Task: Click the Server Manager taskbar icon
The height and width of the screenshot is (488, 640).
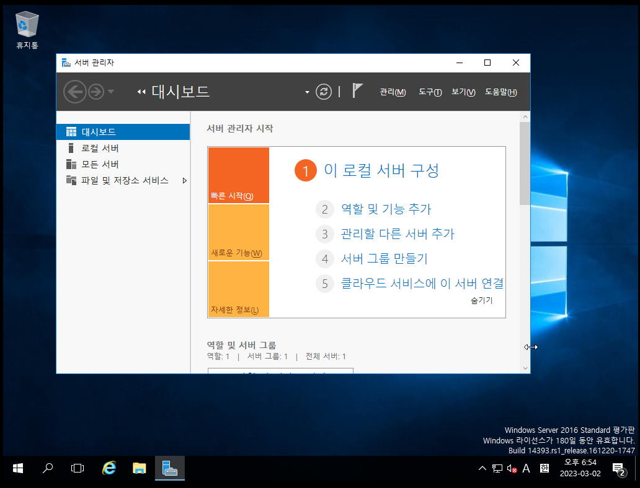Action: pos(170,468)
